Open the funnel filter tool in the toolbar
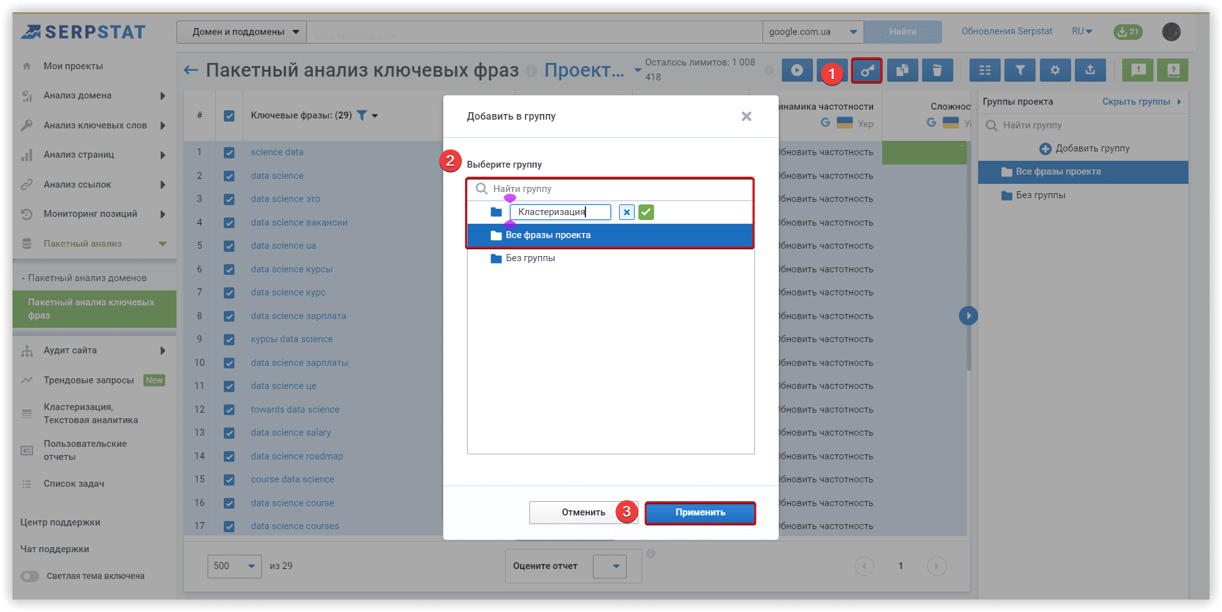This screenshot has width=1222, height=612. pyautogui.click(x=1020, y=70)
